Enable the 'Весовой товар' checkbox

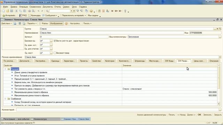pos(55,53)
